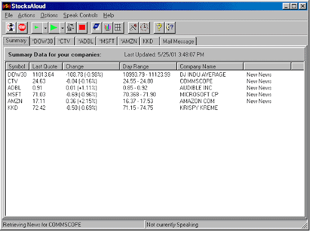This screenshot has width=310, height=231.
Task: Click New News for AUDIBLE INC
Action: (259, 88)
